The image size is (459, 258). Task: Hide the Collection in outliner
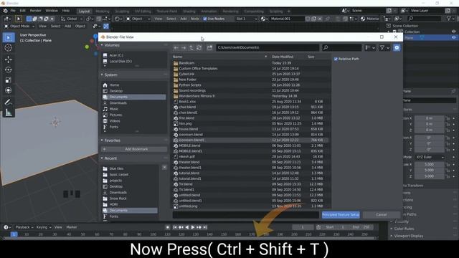[x=453, y=32]
